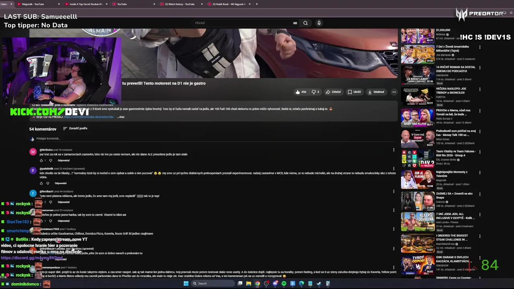The width and height of the screenshot is (514, 289).
Task: Open Microsoft Edge from taskbar
Action: click(302, 283)
